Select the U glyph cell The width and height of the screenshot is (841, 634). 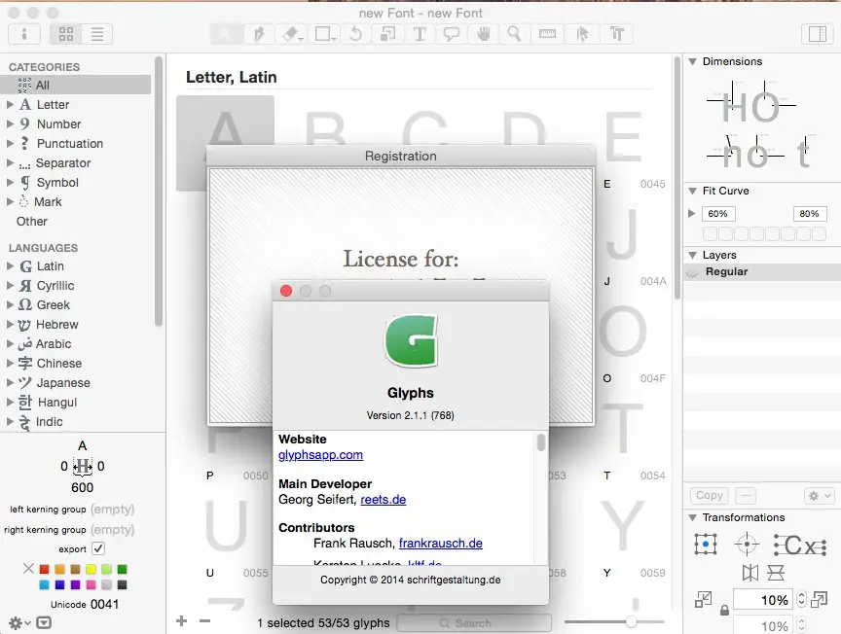tap(225, 533)
